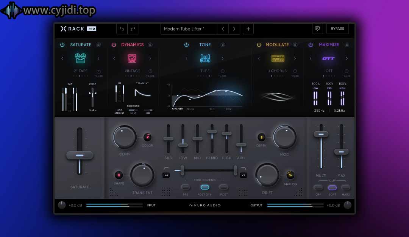Toggle the Modulate power button

tap(259, 45)
